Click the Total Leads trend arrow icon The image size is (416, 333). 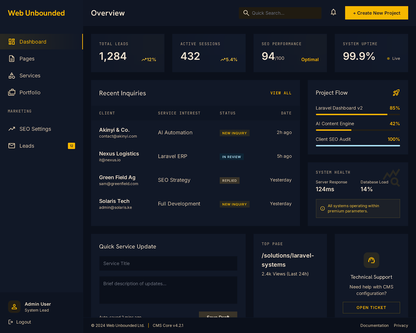[144, 60]
